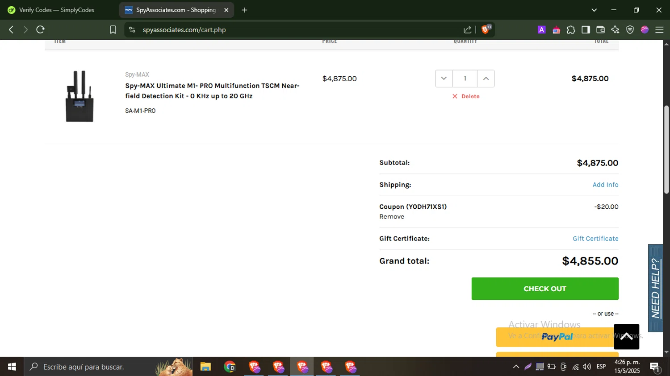This screenshot has width=670, height=376.
Task: Pay with the PayPal button
Action: [557, 337]
